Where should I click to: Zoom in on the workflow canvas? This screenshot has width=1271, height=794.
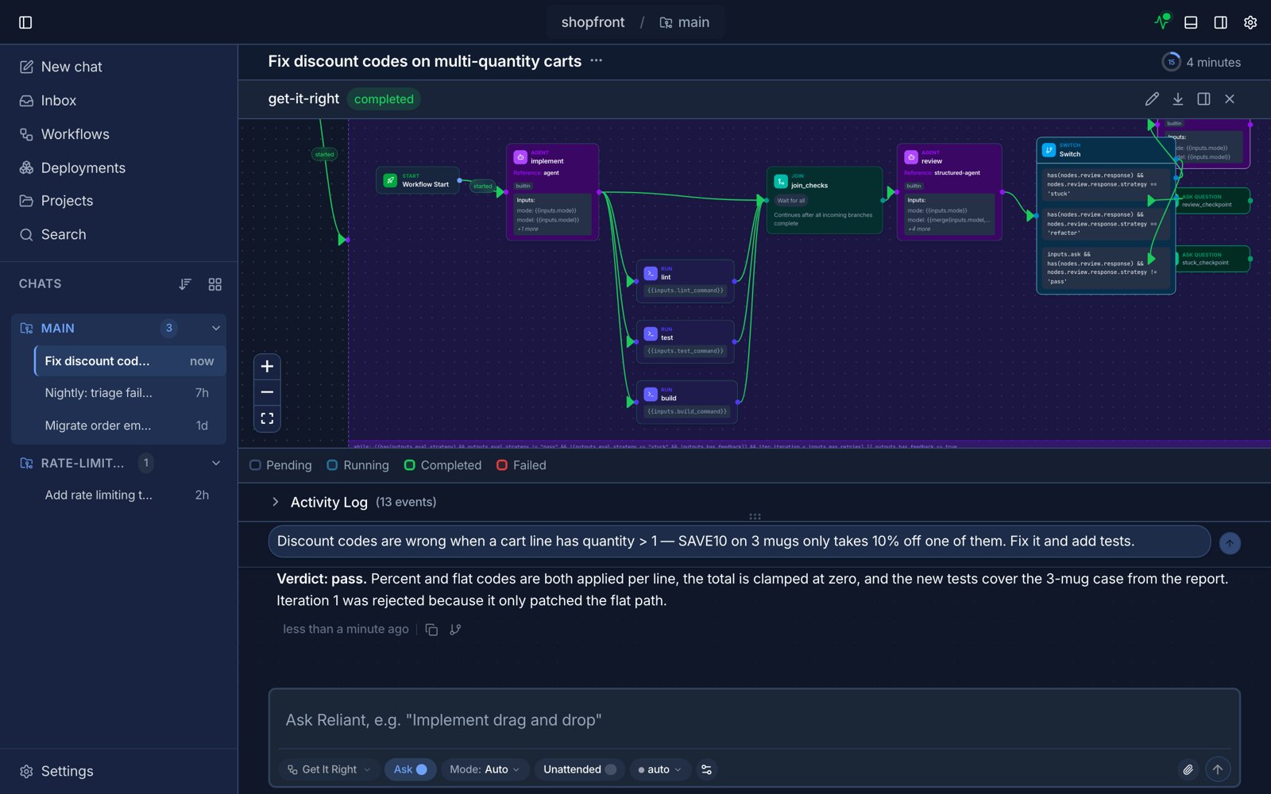point(267,366)
